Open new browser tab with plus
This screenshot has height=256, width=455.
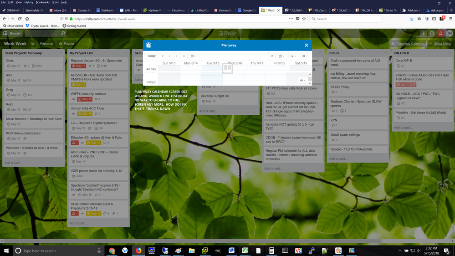click(451, 10)
